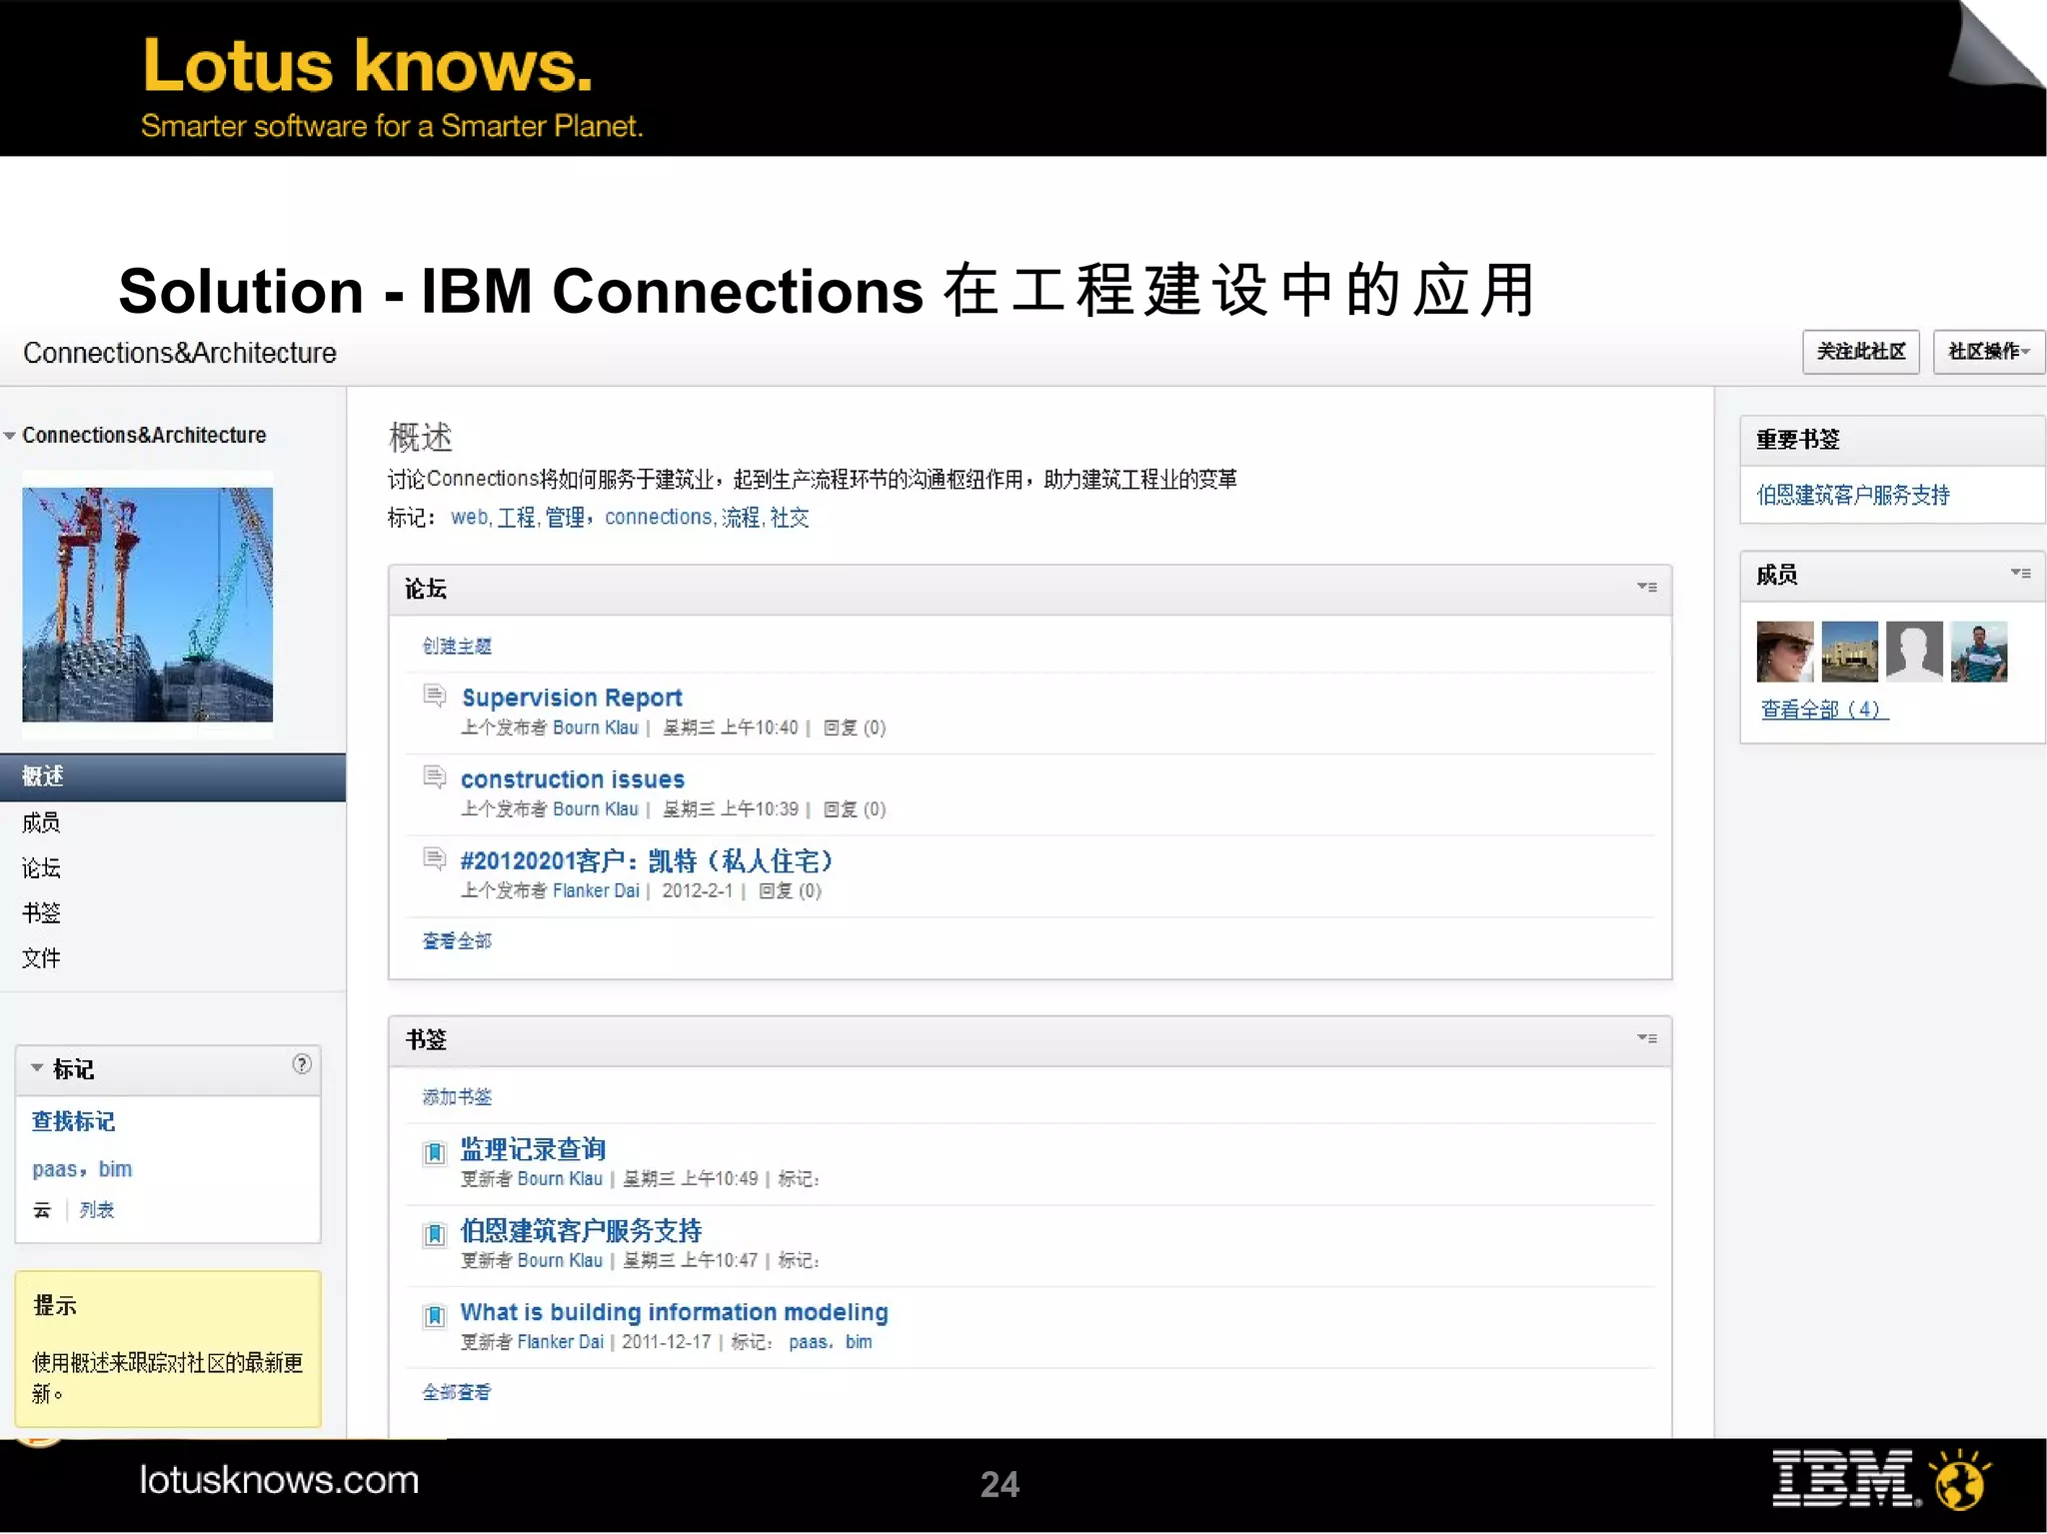Click 全部查看 under bookmarks
Image resolution: width=2047 pixels, height=1534 pixels.
[457, 1392]
